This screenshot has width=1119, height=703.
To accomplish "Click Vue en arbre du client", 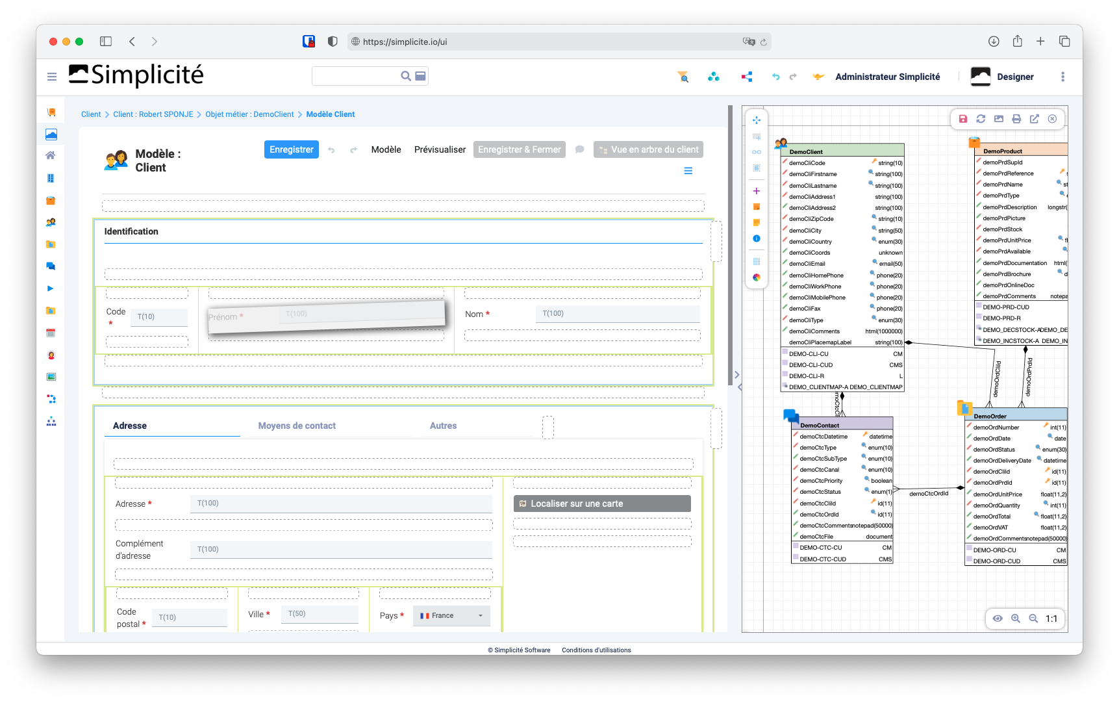I will 648,149.
